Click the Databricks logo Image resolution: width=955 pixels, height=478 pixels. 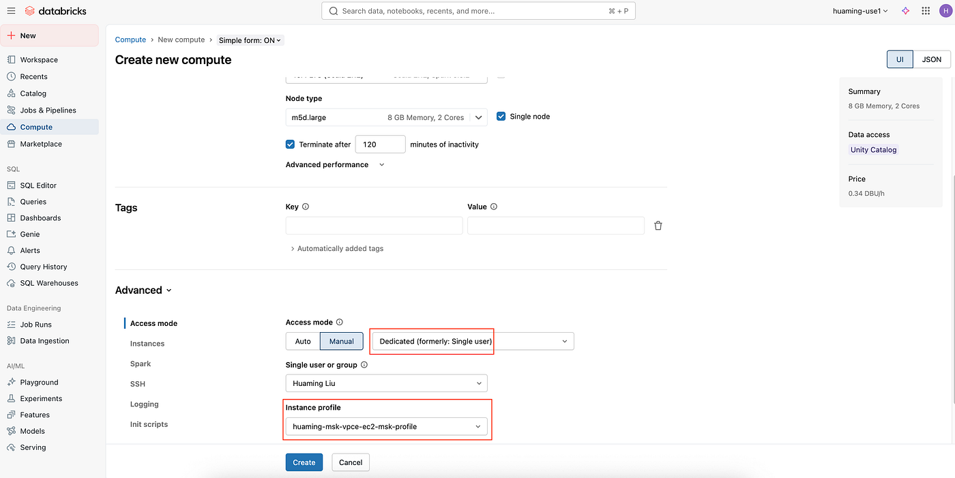55,11
